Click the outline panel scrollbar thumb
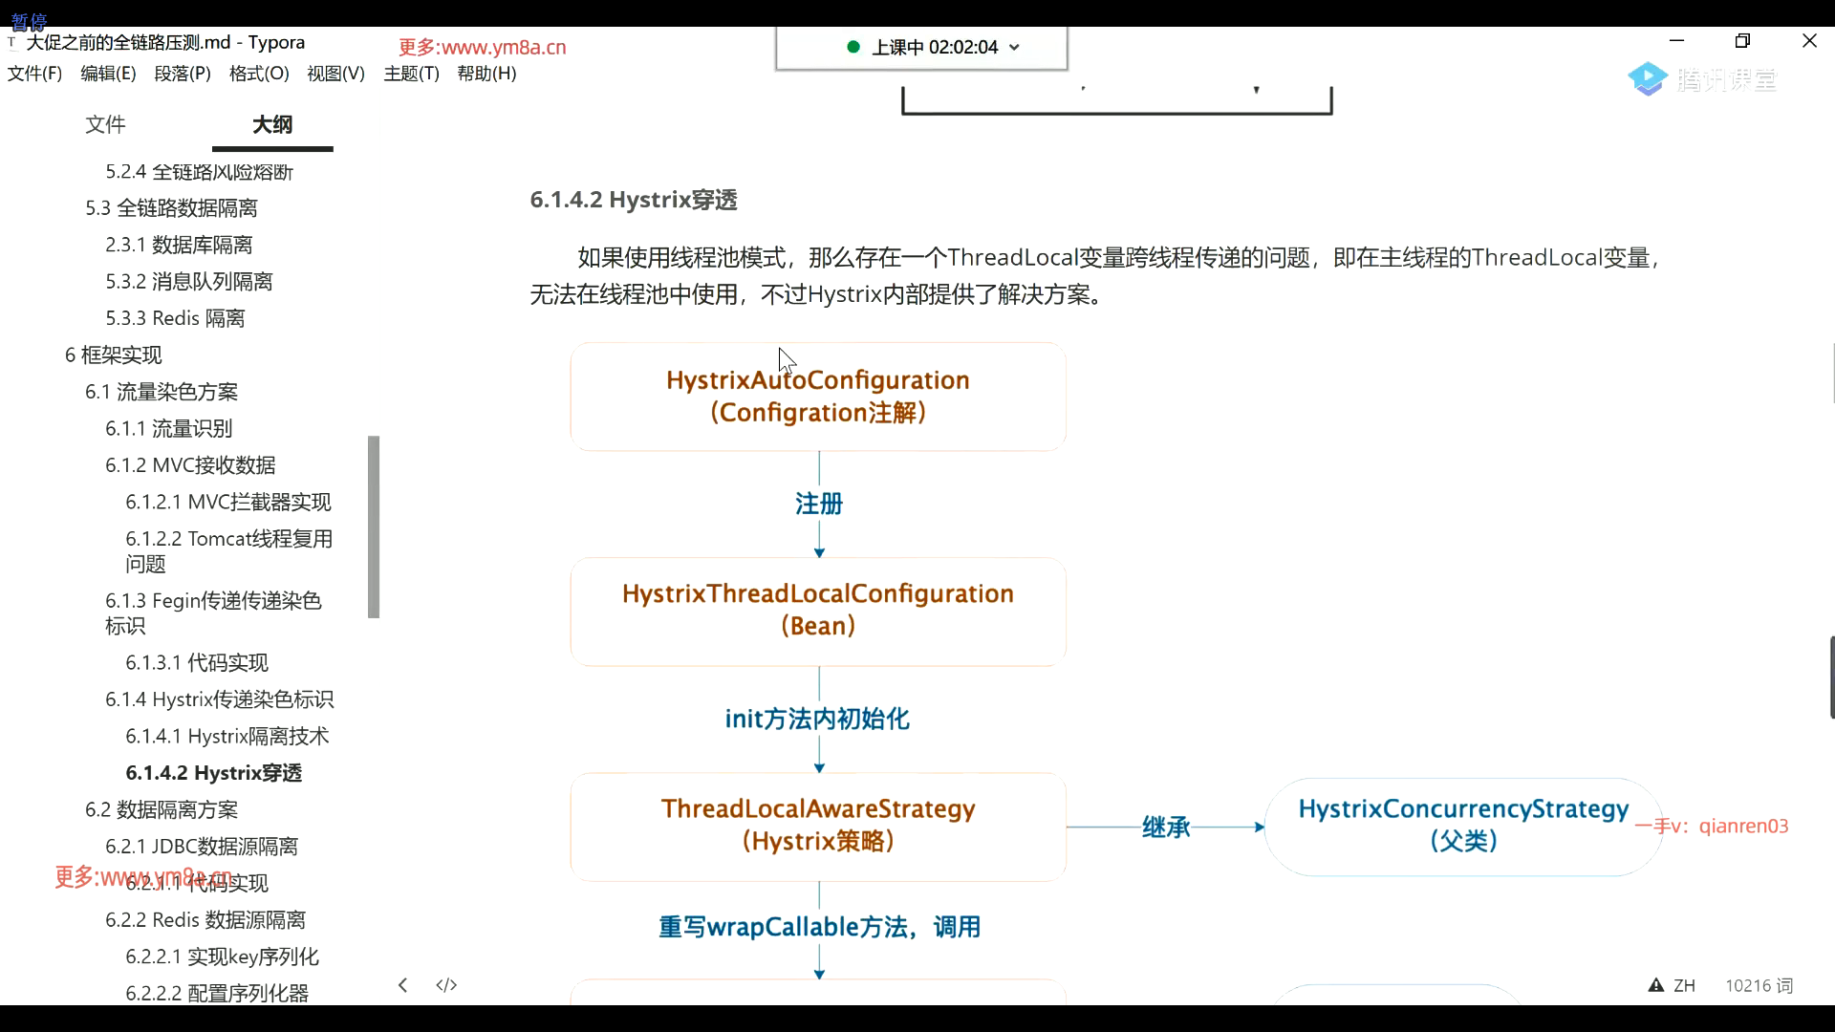Viewport: 1835px width, 1032px height. click(374, 527)
